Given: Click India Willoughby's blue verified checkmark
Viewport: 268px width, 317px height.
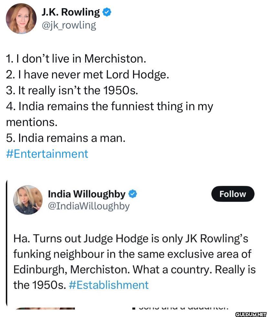Looking at the screenshot, I should pyautogui.click(x=133, y=194).
